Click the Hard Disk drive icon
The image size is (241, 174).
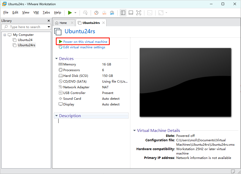61,76
